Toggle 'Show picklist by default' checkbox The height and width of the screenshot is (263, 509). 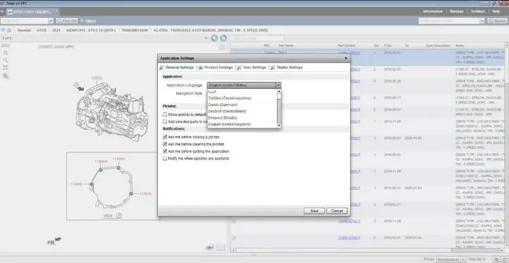[165, 114]
